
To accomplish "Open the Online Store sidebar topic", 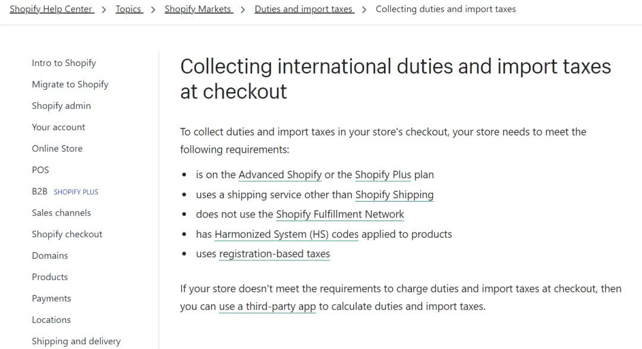I will (x=57, y=149).
